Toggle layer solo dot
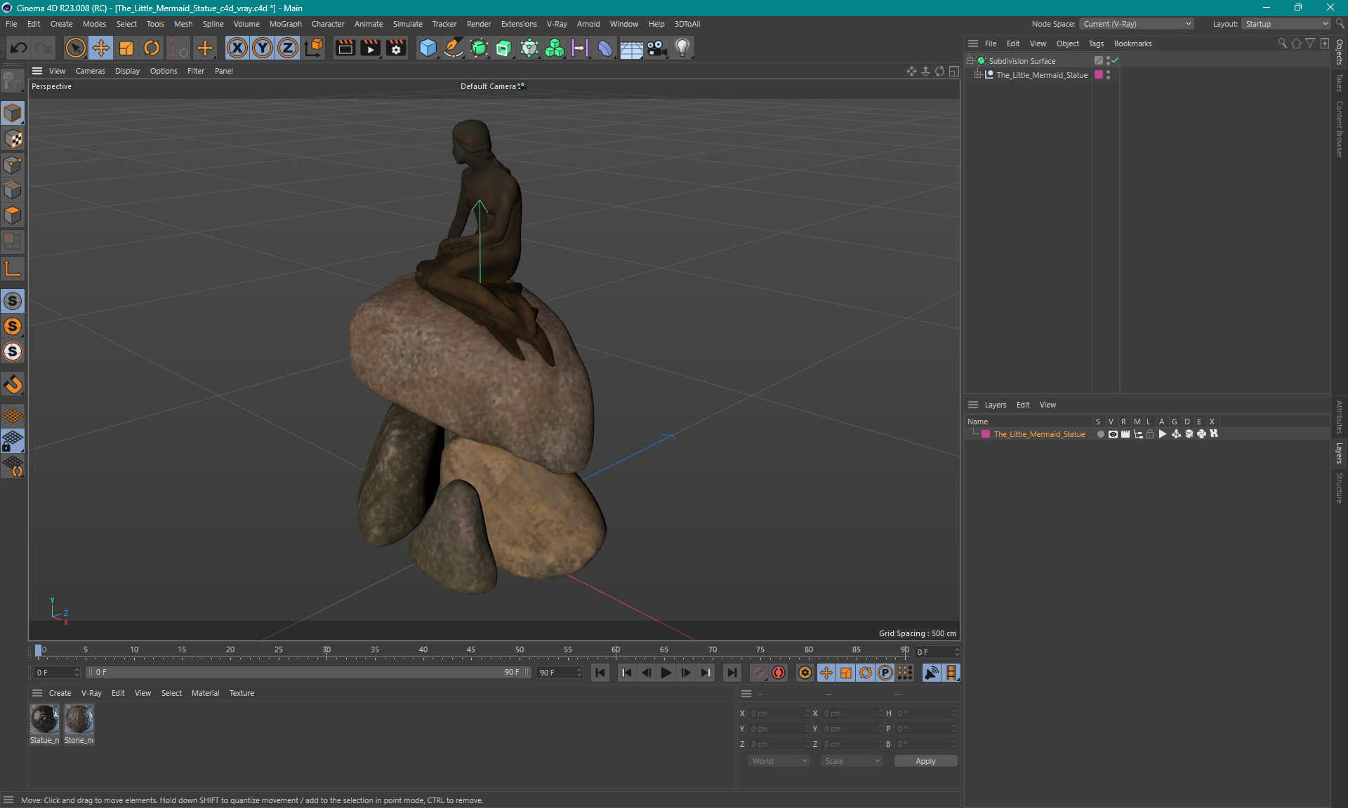This screenshot has height=808, width=1348. click(1100, 434)
